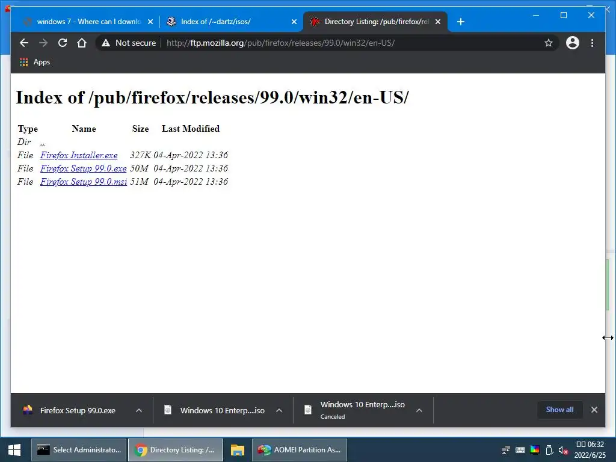Go back to the previous page

(x=24, y=43)
